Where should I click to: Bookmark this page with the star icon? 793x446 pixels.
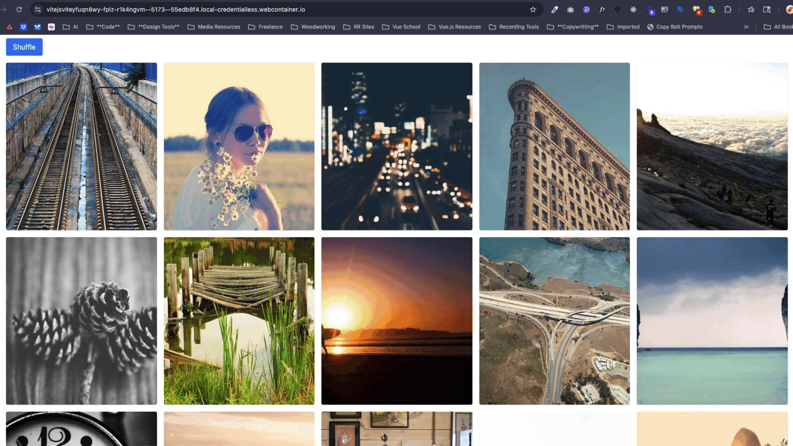coord(533,9)
